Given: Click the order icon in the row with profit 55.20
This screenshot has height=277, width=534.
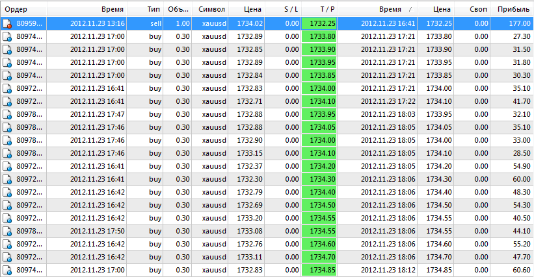Looking at the screenshot, I should point(7,244).
